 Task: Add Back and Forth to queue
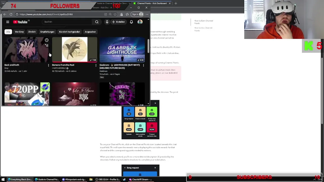click(x=47, y=45)
